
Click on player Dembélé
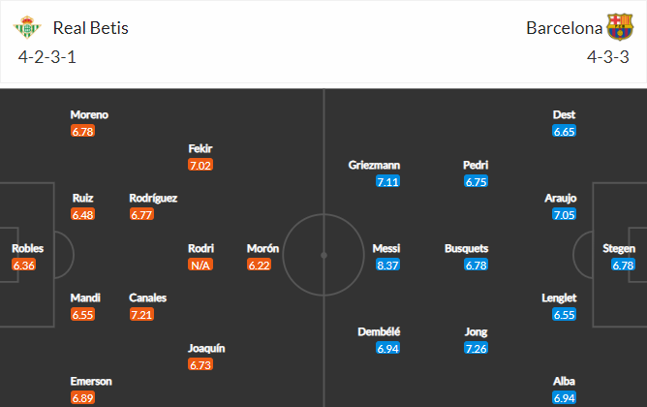pyautogui.click(x=379, y=331)
